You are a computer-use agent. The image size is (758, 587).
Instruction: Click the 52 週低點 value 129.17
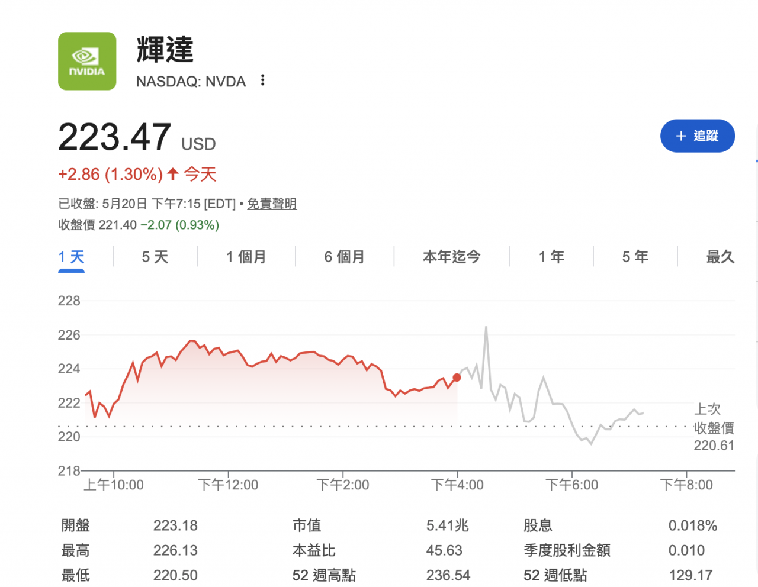coord(690,575)
